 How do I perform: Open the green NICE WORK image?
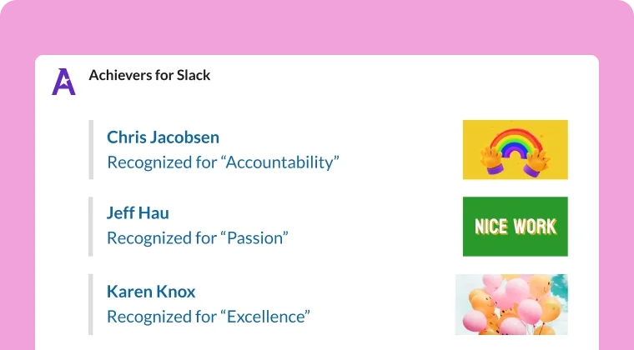515,226
